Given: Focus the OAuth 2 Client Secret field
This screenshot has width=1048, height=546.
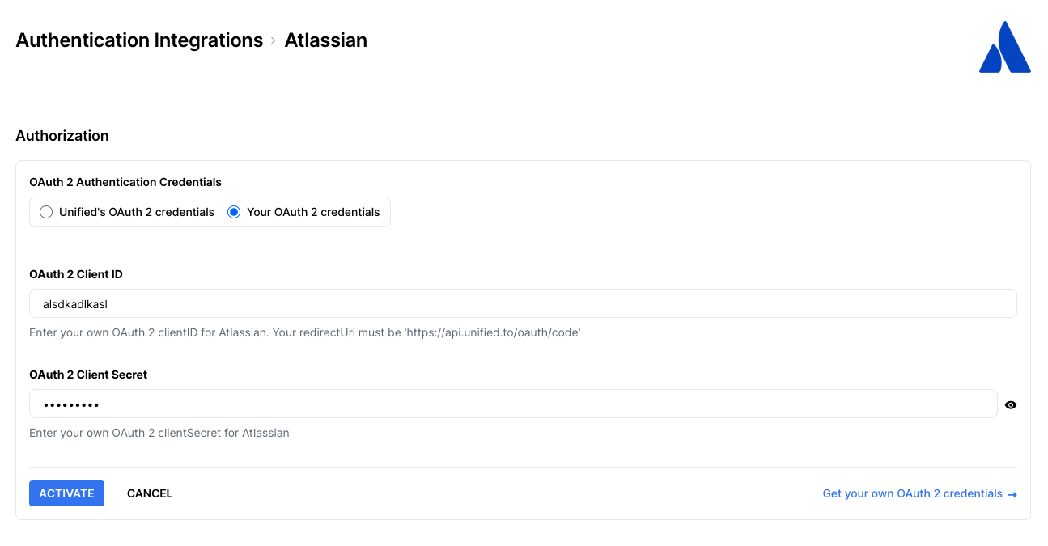Looking at the screenshot, I should tap(513, 404).
